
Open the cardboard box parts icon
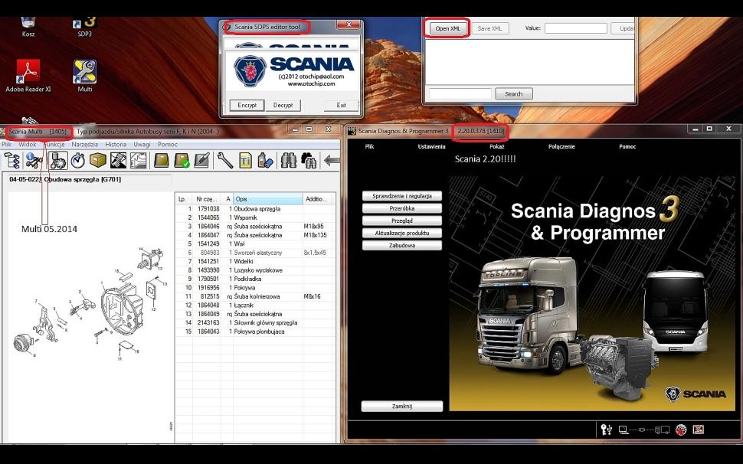[x=97, y=161]
